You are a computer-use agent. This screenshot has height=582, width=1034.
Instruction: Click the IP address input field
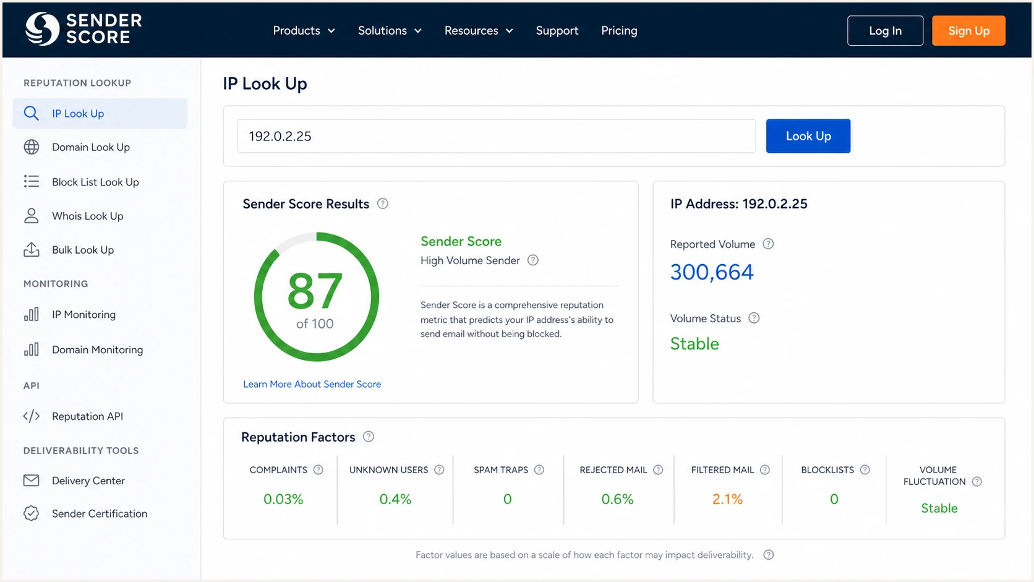point(497,136)
